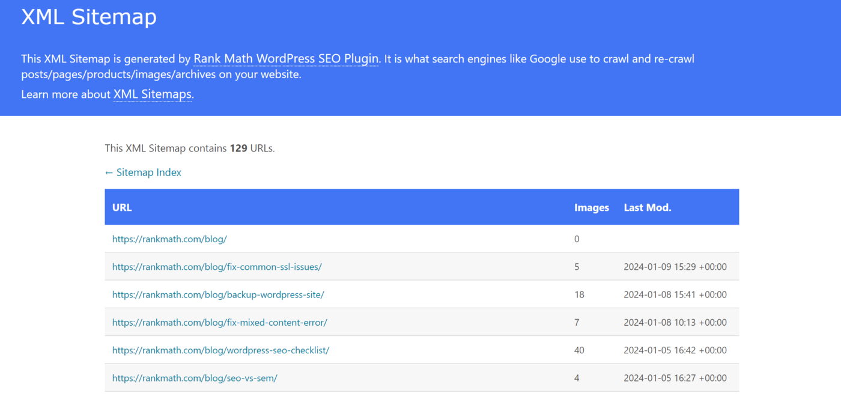This screenshot has height=396, width=841.
Task: Click image count 4 for seo-vs-sem row
Action: point(577,378)
